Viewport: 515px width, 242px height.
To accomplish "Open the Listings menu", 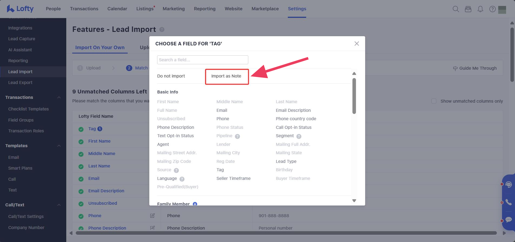I will 145,9.
